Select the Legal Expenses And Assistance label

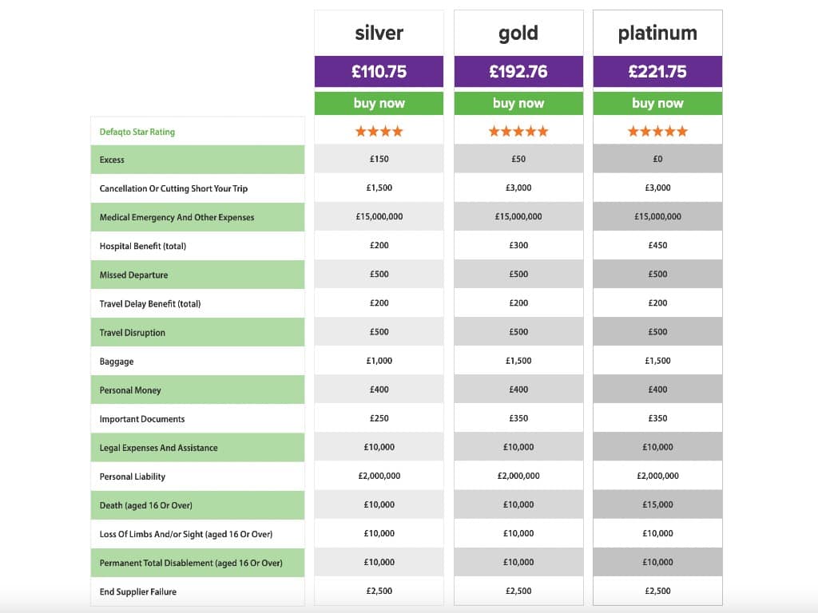[158, 448]
